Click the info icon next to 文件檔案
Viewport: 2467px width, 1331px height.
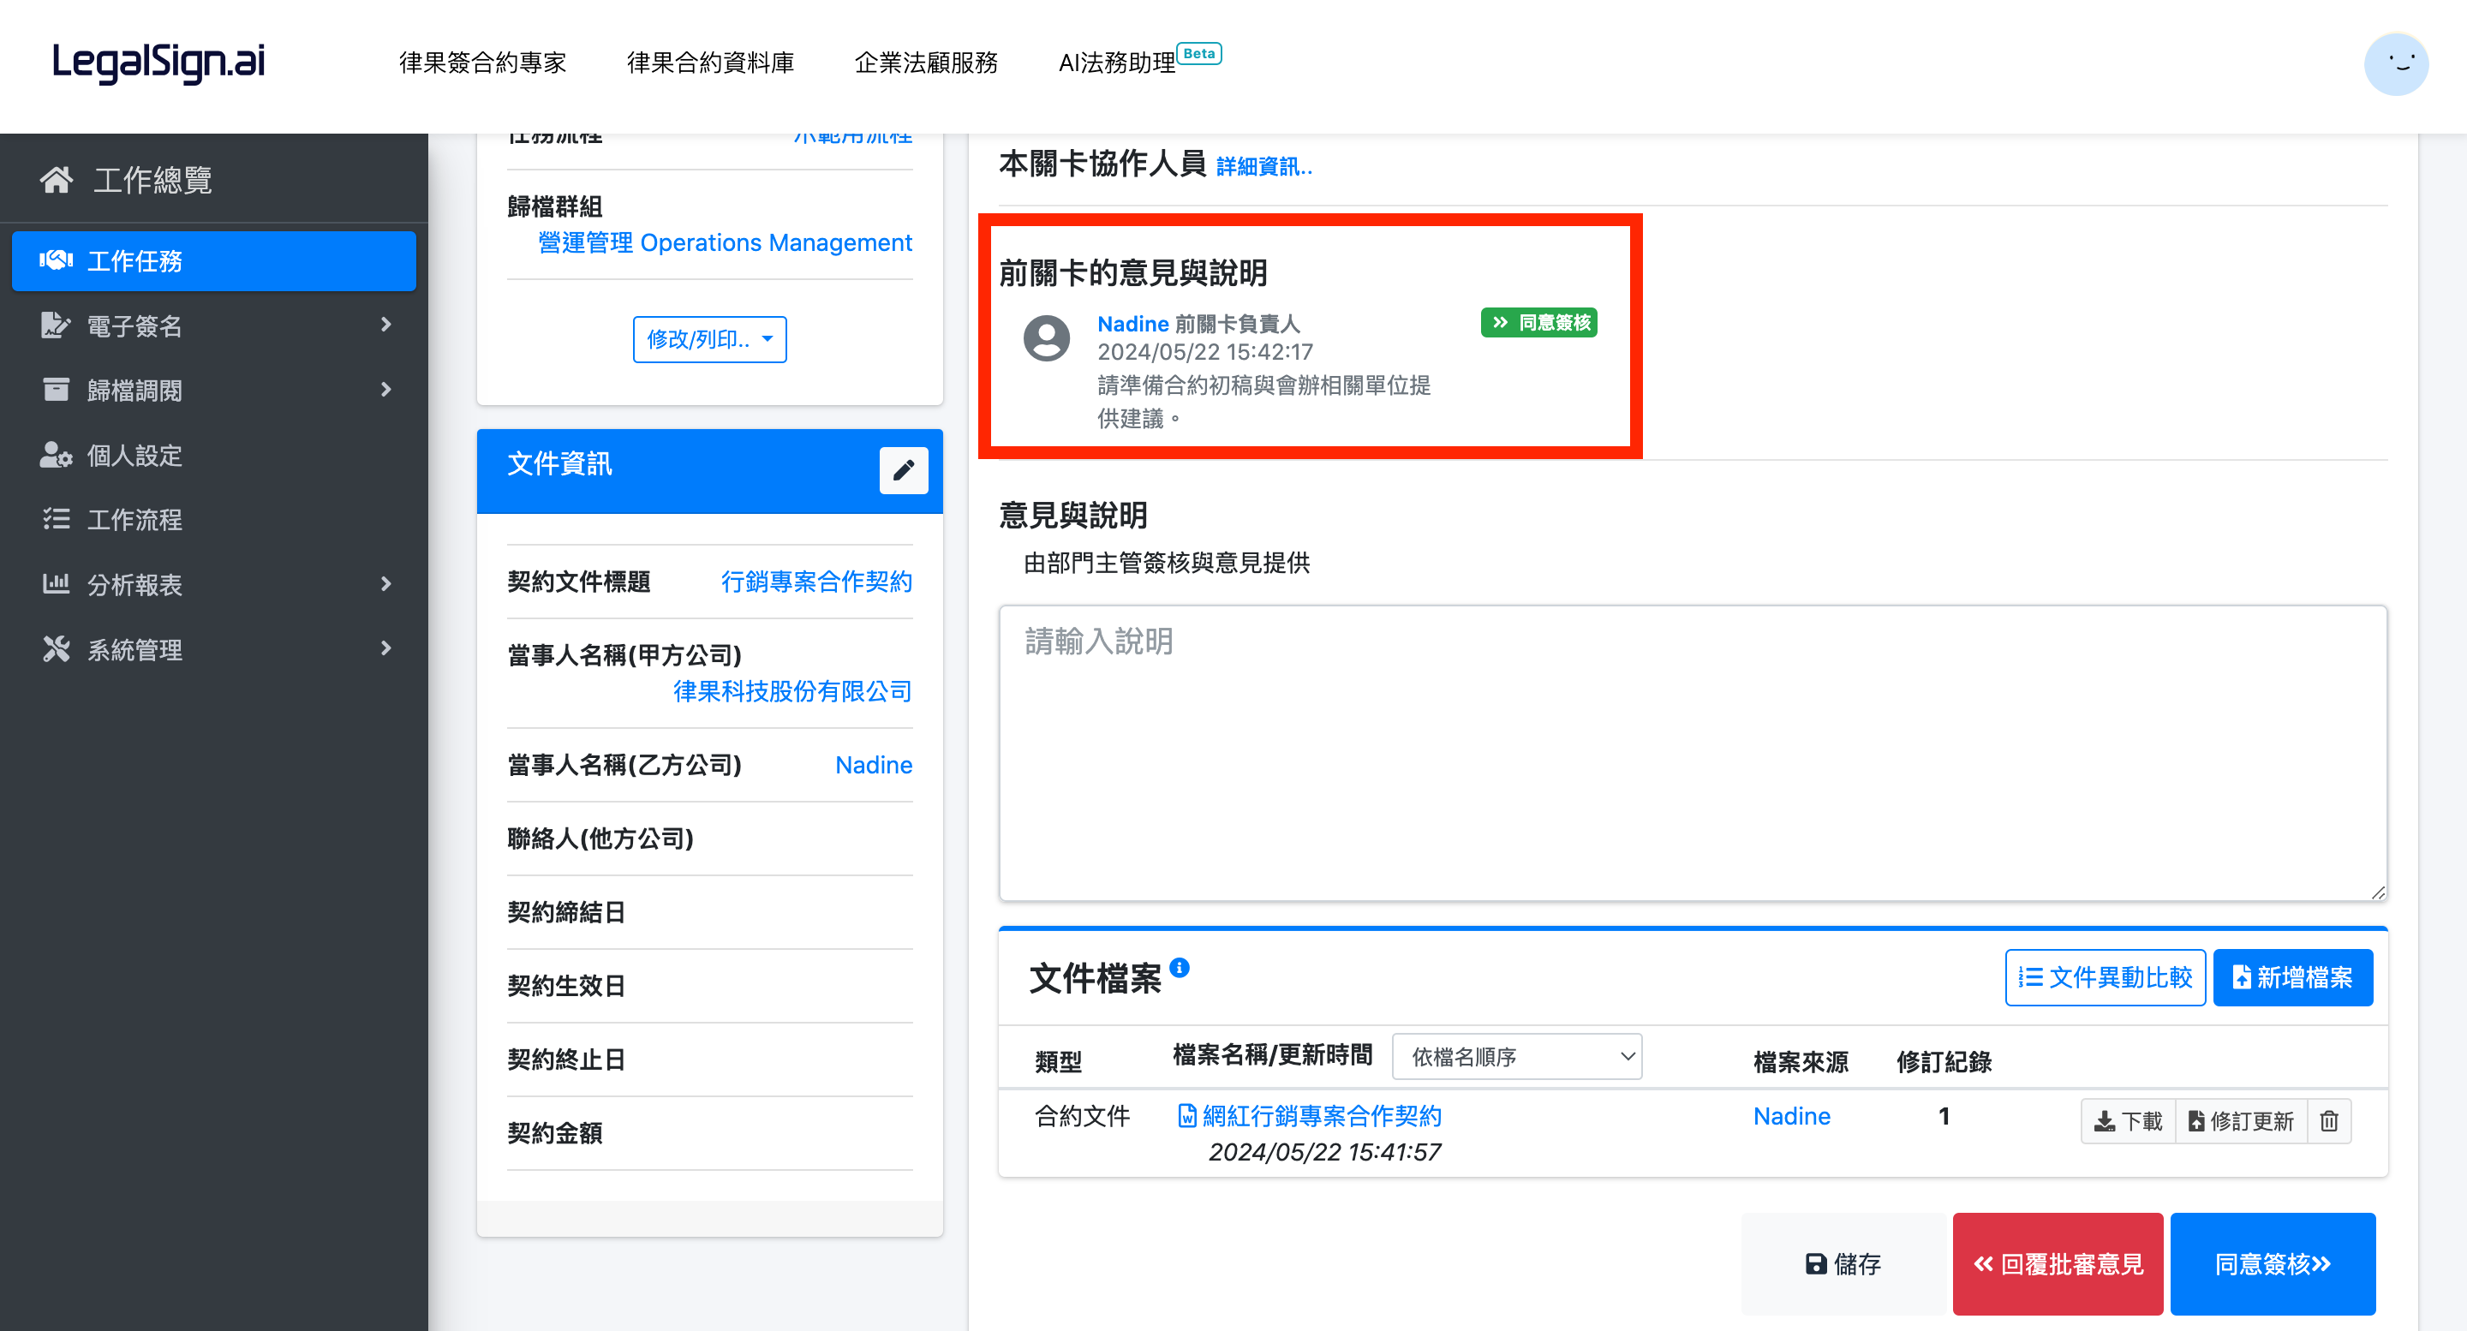pos(1180,967)
